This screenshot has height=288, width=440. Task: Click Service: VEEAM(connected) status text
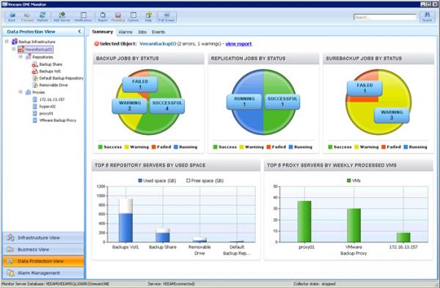(172, 284)
